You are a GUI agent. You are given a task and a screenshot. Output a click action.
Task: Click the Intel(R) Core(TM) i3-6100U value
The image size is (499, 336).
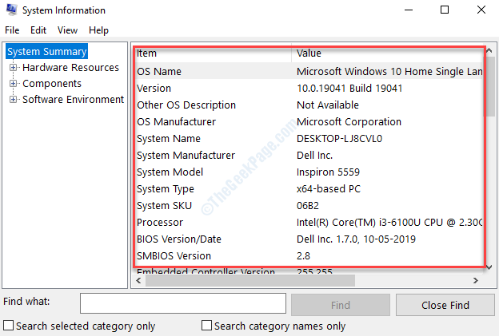click(x=389, y=223)
